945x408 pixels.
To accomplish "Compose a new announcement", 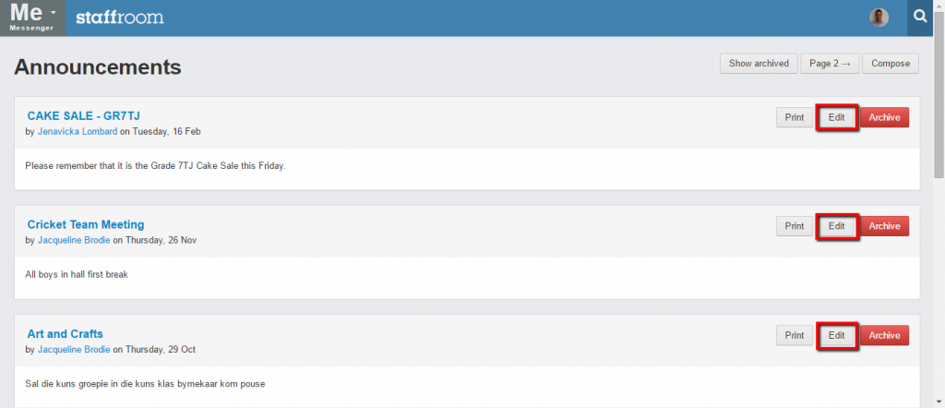I will 891,64.
